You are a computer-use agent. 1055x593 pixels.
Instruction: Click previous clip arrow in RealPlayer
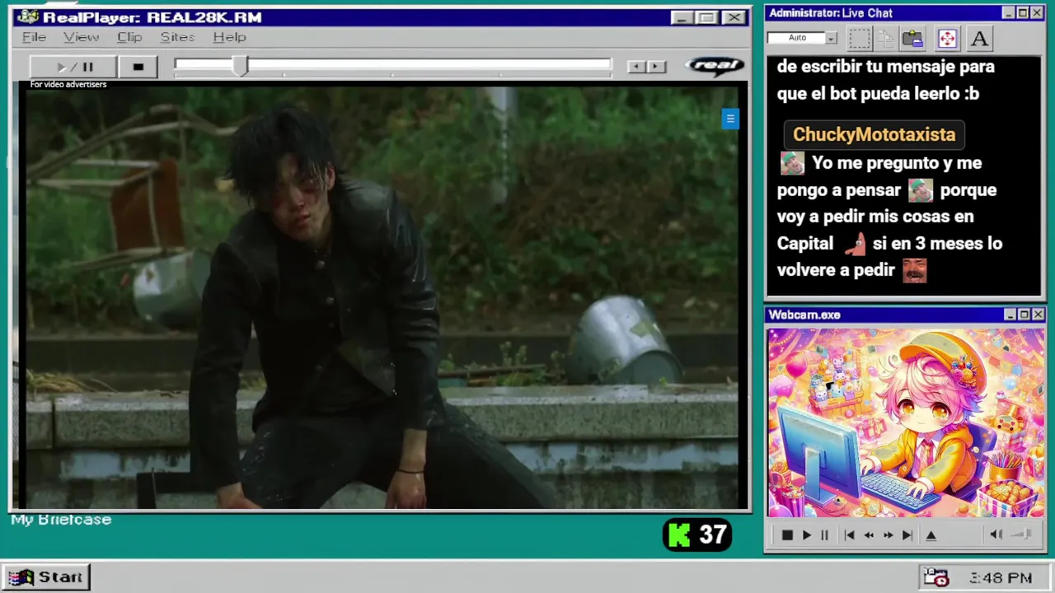[x=635, y=67]
